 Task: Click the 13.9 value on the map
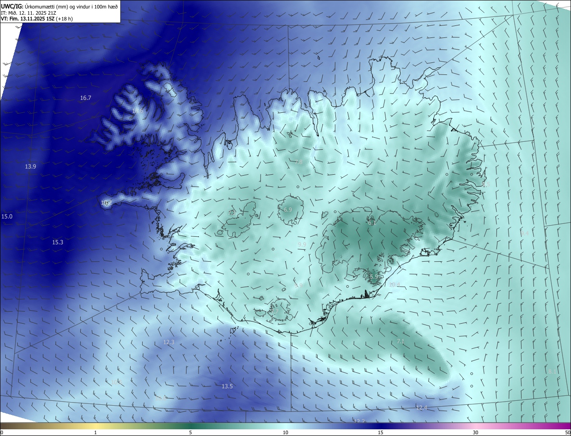click(x=30, y=166)
